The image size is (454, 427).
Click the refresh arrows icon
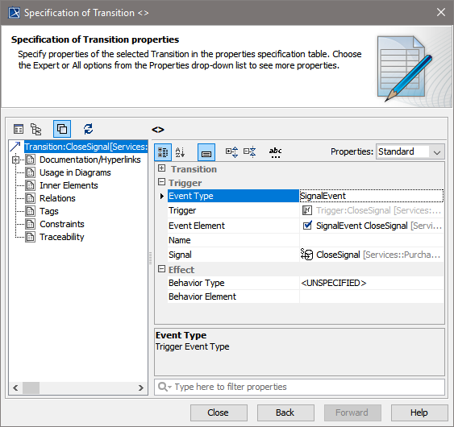click(x=89, y=129)
